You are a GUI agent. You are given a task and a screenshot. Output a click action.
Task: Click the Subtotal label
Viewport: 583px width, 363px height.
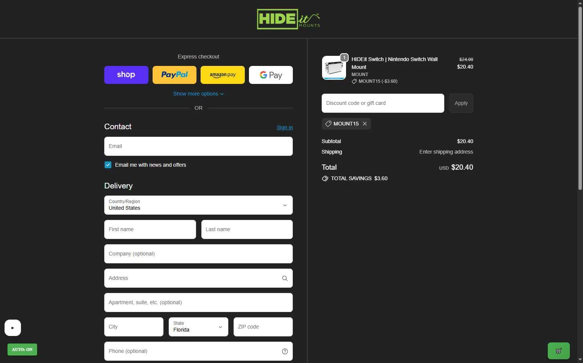click(x=331, y=141)
